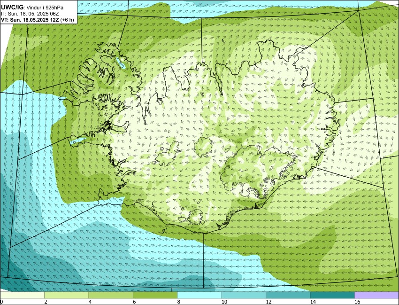Click the 2–4 light green legend swatch
This screenshot has height=305, width=399.
point(66,295)
